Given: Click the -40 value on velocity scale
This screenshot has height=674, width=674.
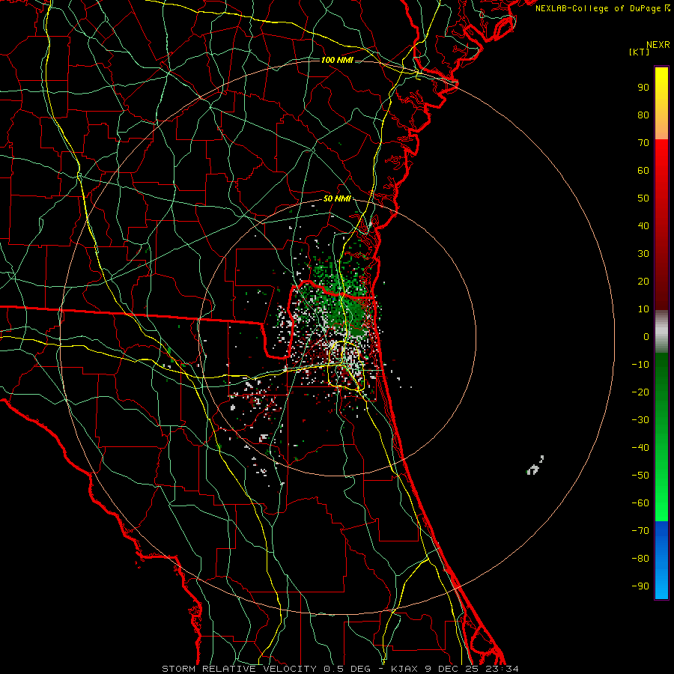Looking at the screenshot, I should 640,448.
